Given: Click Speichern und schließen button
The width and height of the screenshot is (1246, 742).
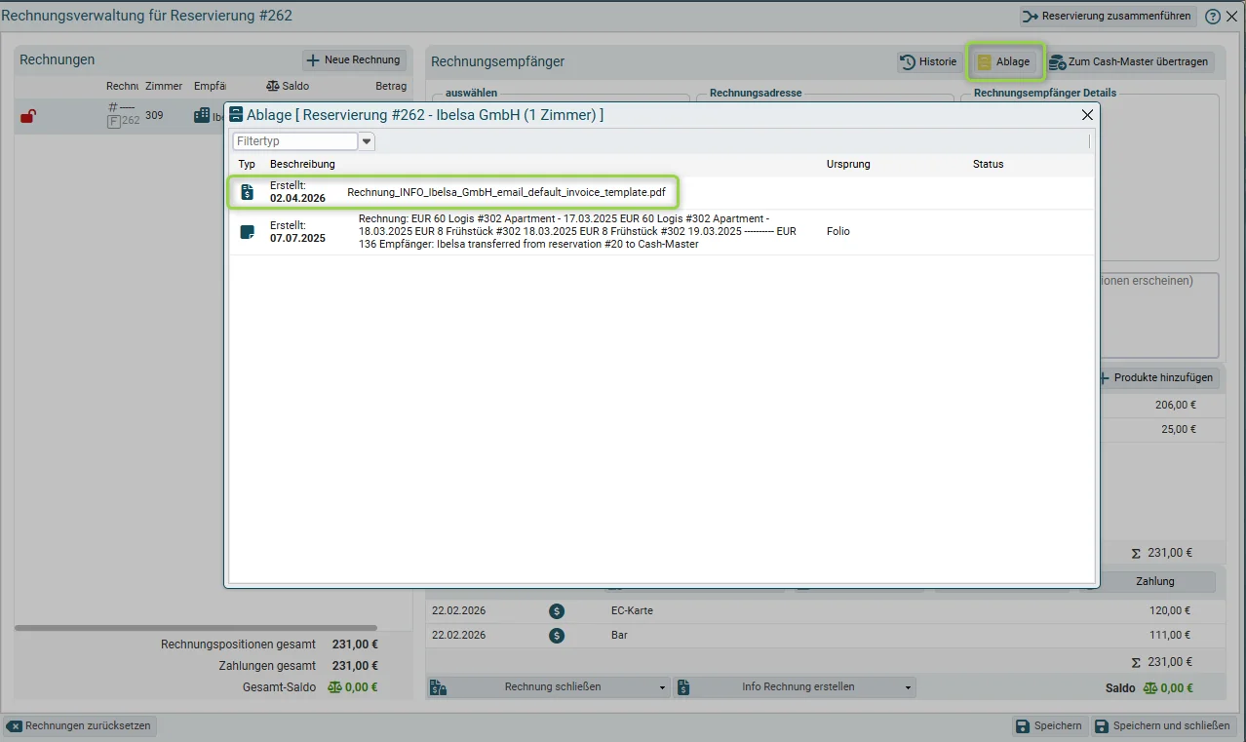Looking at the screenshot, I should 1163,726.
